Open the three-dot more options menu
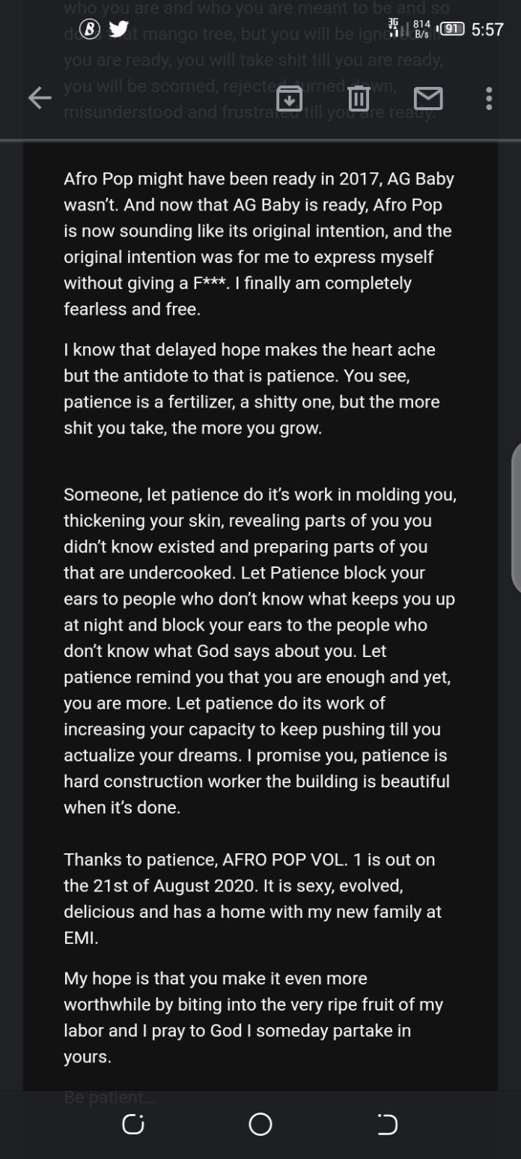The image size is (521, 1159). (x=489, y=98)
